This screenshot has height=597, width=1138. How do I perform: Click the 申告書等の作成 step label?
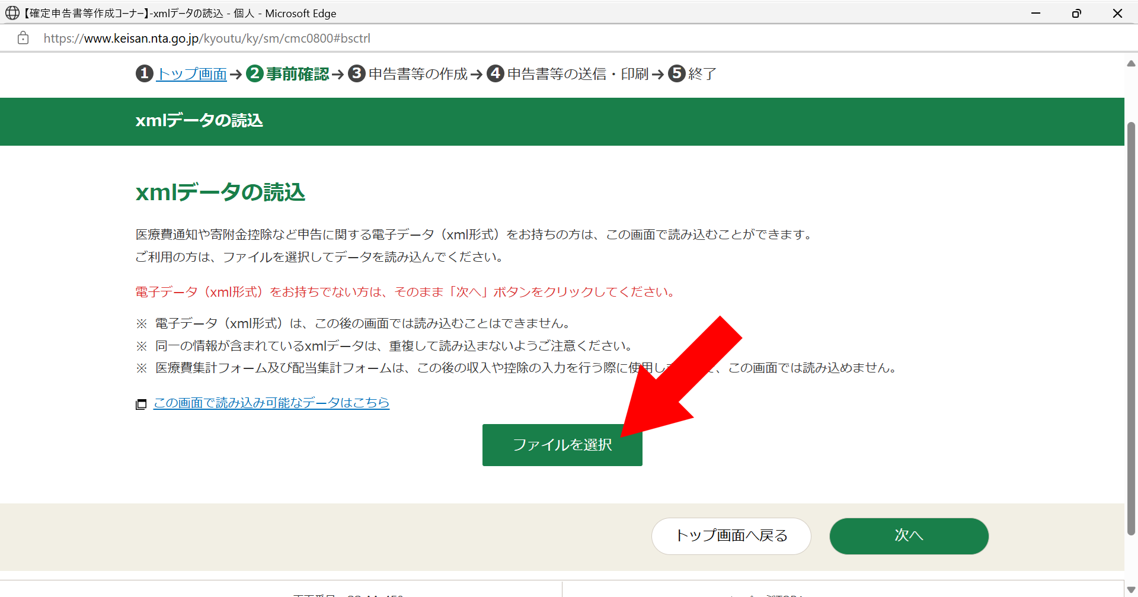418,74
